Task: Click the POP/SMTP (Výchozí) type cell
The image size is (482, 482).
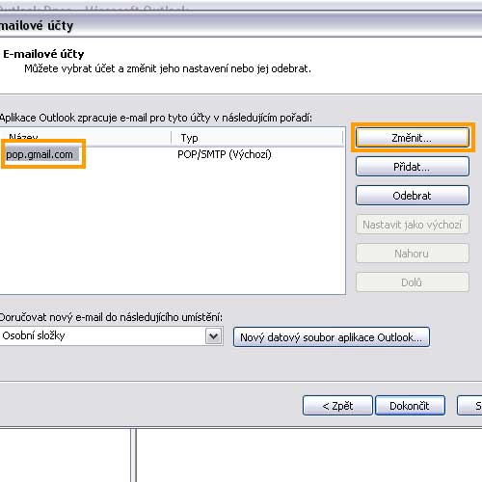Action: [225, 154]
